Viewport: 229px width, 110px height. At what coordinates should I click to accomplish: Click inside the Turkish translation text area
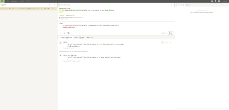(x=116, y=26)
